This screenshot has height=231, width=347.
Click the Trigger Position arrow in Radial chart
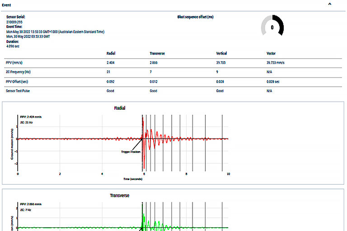[x=137, y=145]
